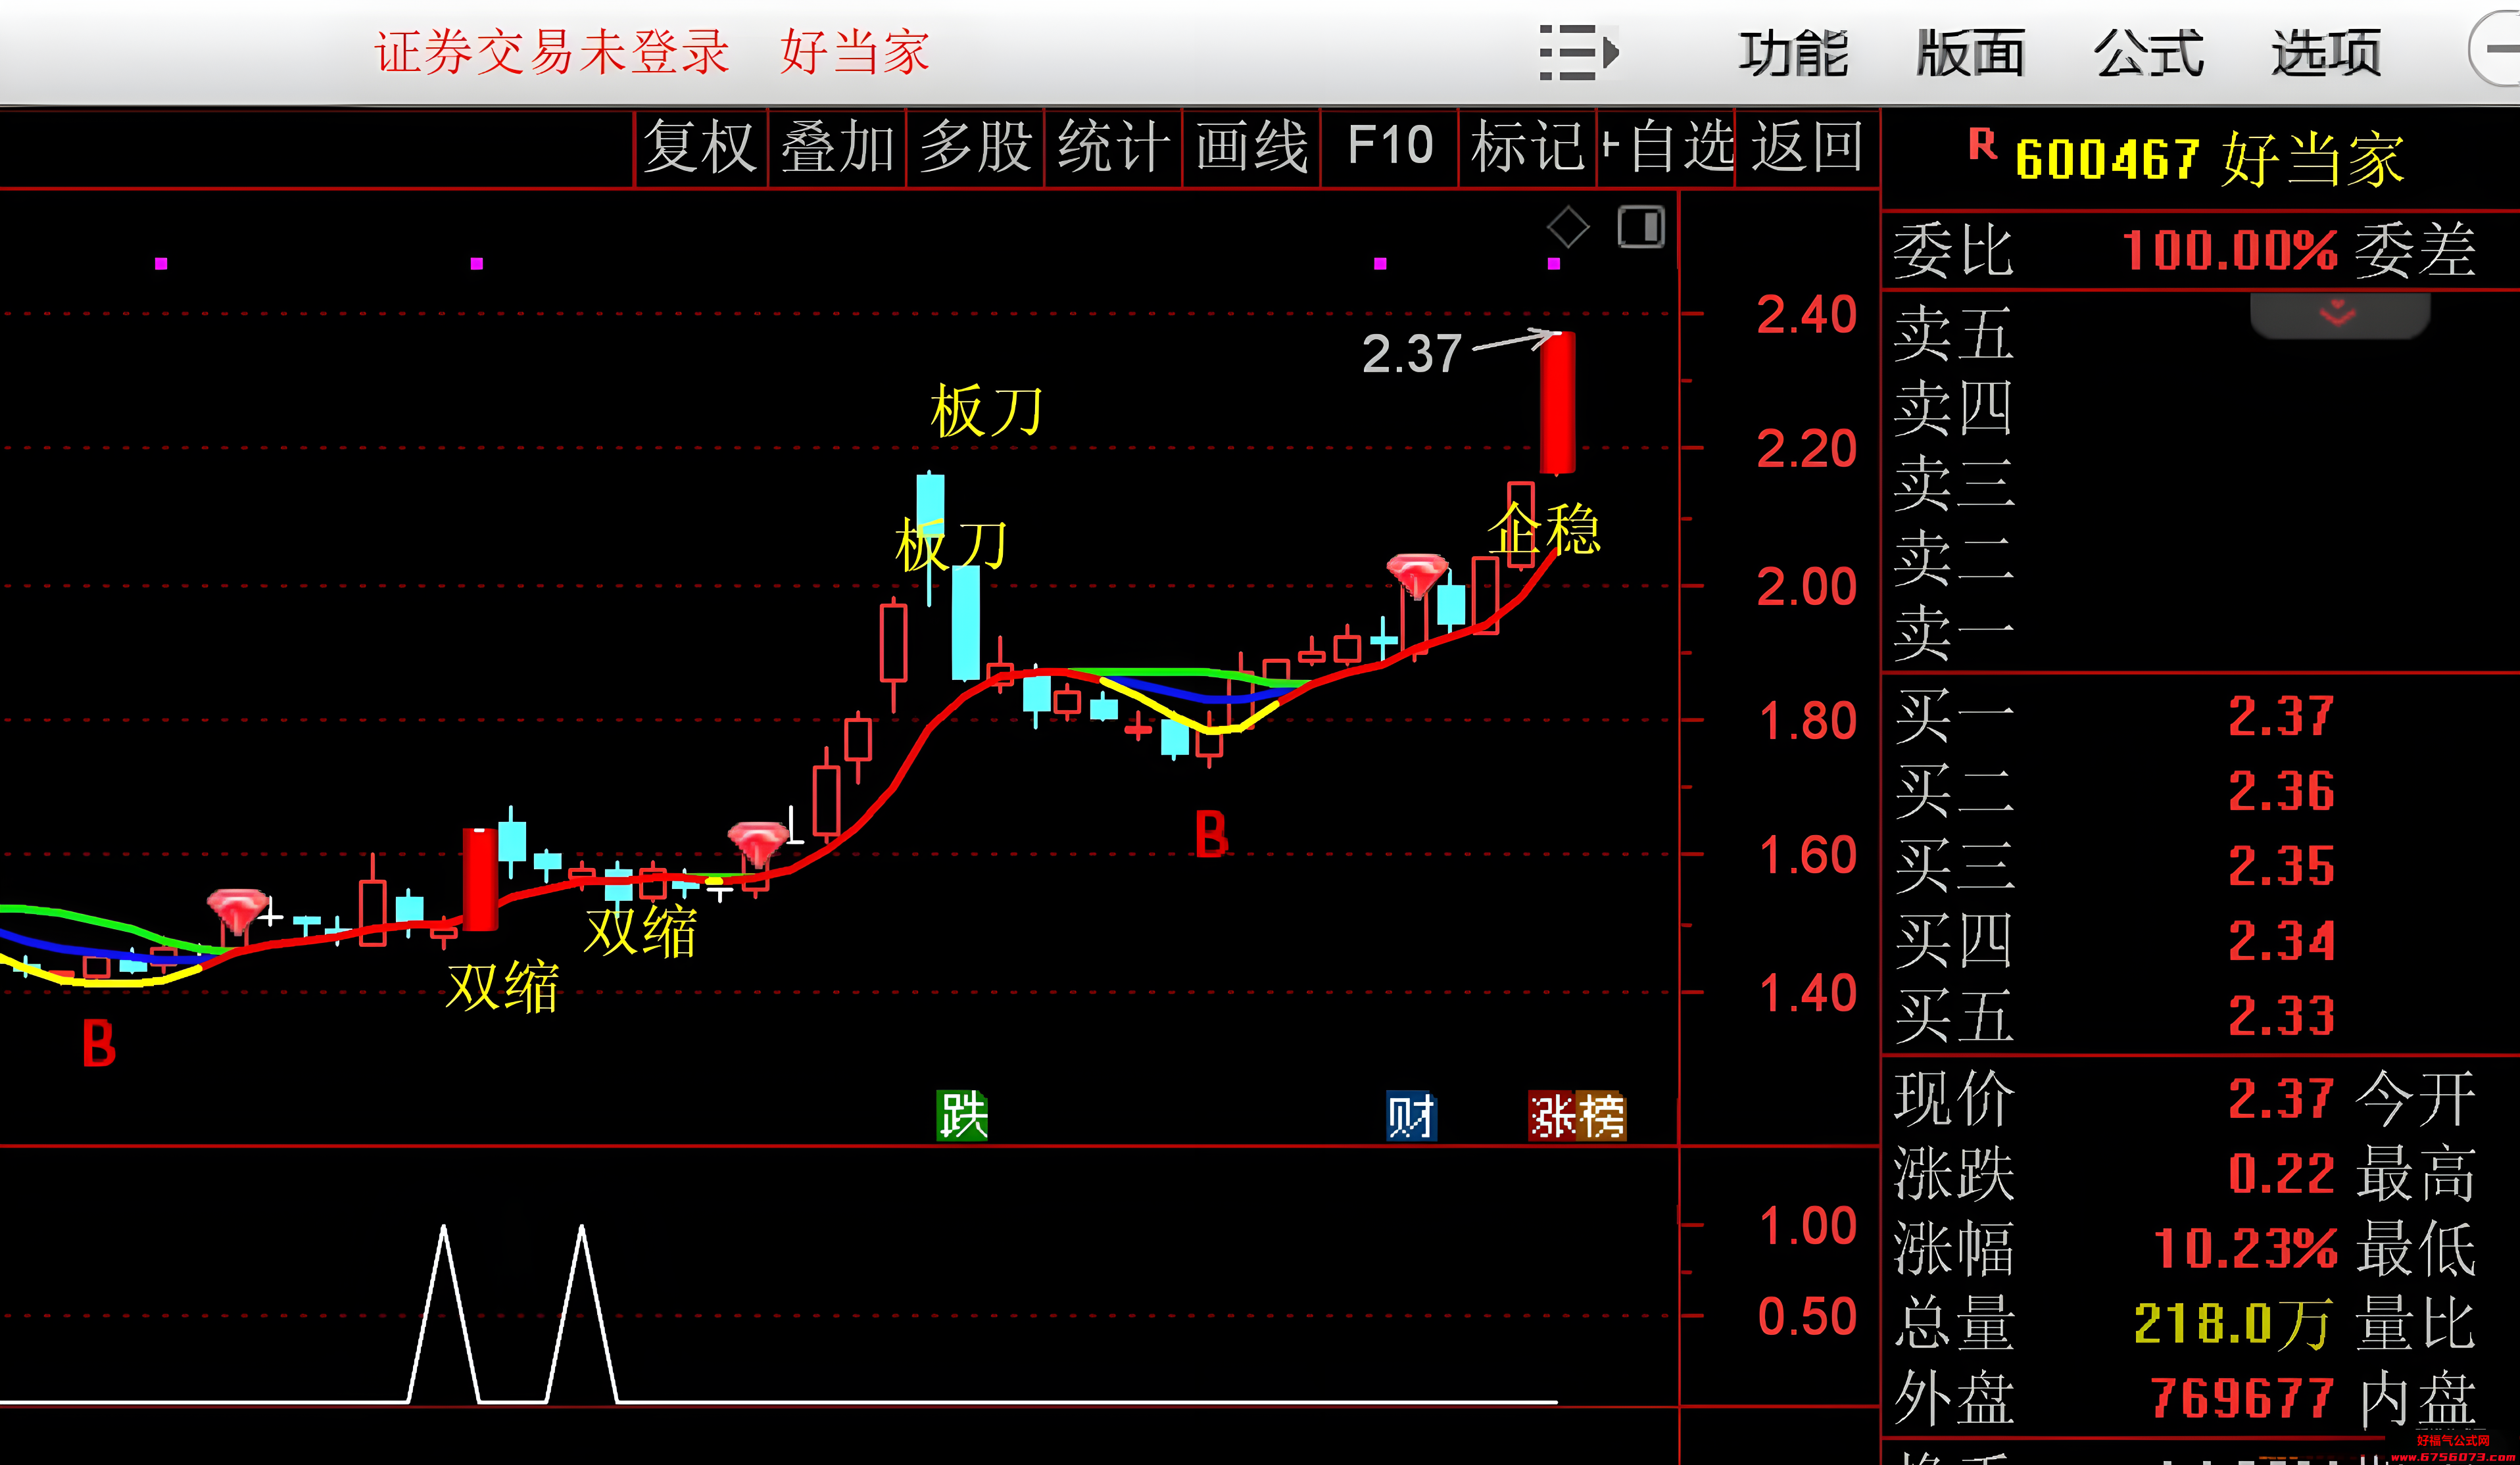Click the red R icon beside 600467
2520x1465 pixels.
[1982, 145]
